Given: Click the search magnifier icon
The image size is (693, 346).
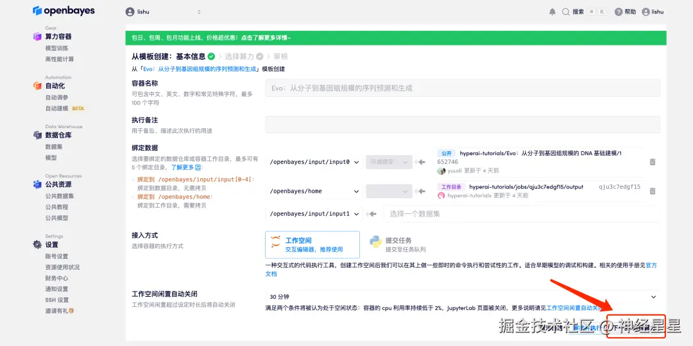Looking at the screenshot, I should click(566, 12).
